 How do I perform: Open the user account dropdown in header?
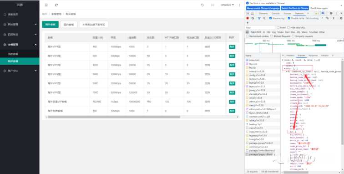(x=228, y=5)
